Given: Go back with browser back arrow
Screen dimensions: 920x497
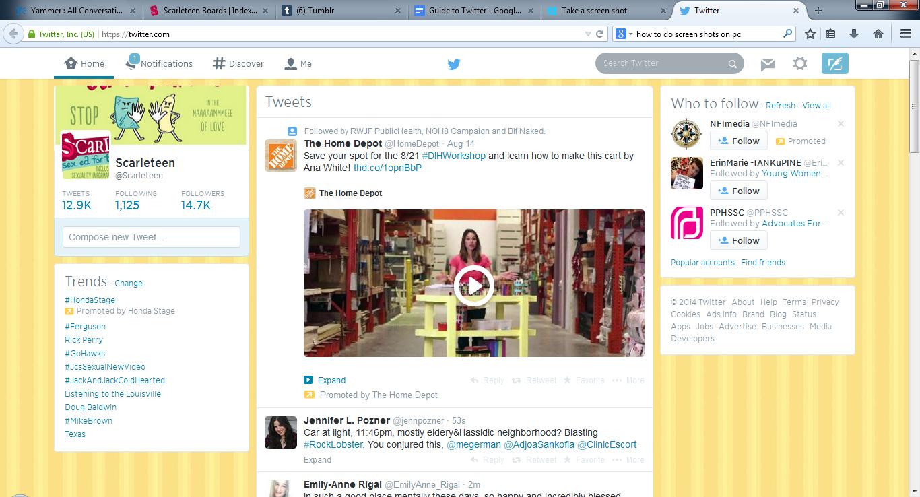Looking at the screenshot, I should pyautogui.click(x=13, y=34).
